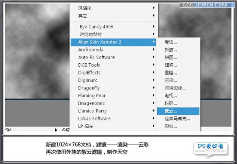The width and height of the screenshot is (237, 164).
Task: Click the cloud-filled canvas at left
Action: tap(37, 51)
